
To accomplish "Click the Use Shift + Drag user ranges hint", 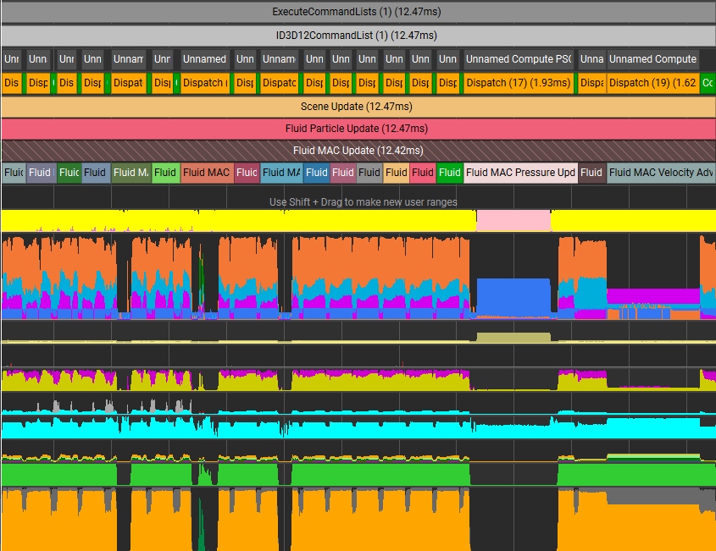I will 363,202.
